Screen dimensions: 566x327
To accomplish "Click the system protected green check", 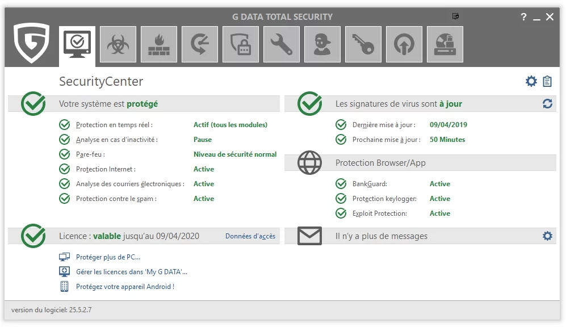I will pos(33,103).
